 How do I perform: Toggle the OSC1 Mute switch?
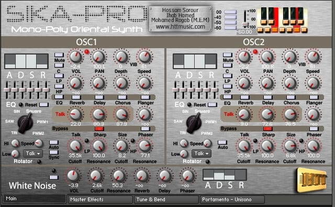[x=59, y=55]
